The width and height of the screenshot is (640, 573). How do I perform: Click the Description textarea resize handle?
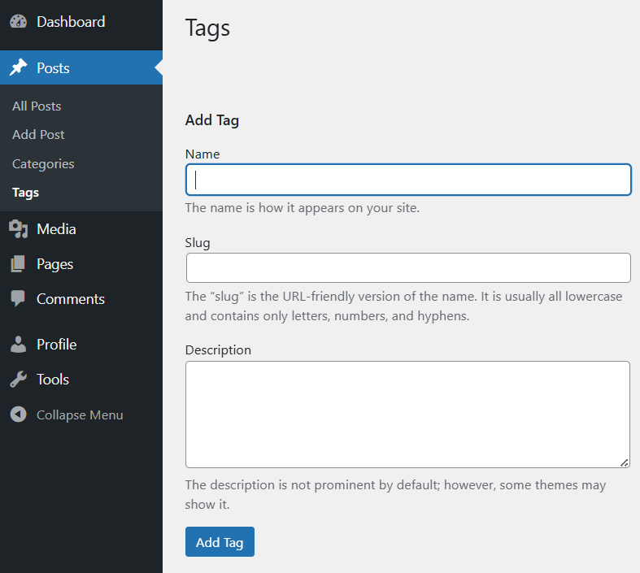coord(624,462)
